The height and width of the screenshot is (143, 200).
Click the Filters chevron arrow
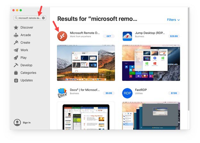[179, 20]
